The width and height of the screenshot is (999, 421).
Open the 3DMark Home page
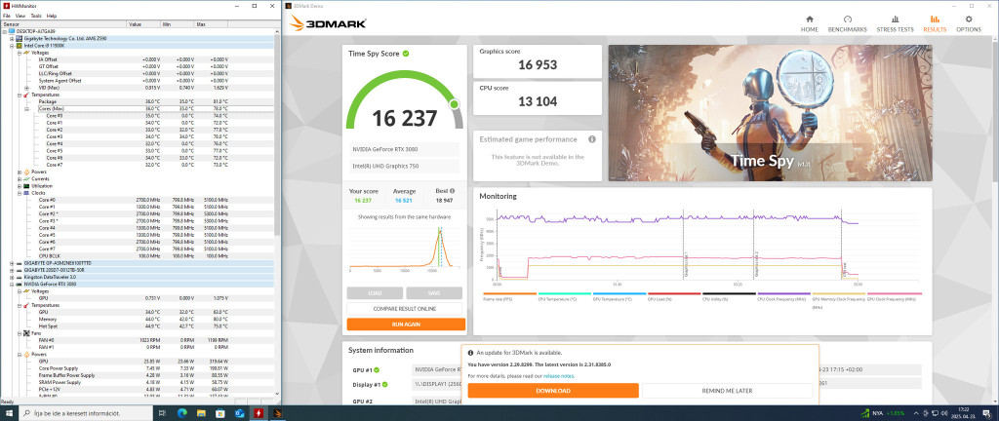pos(809,23)
